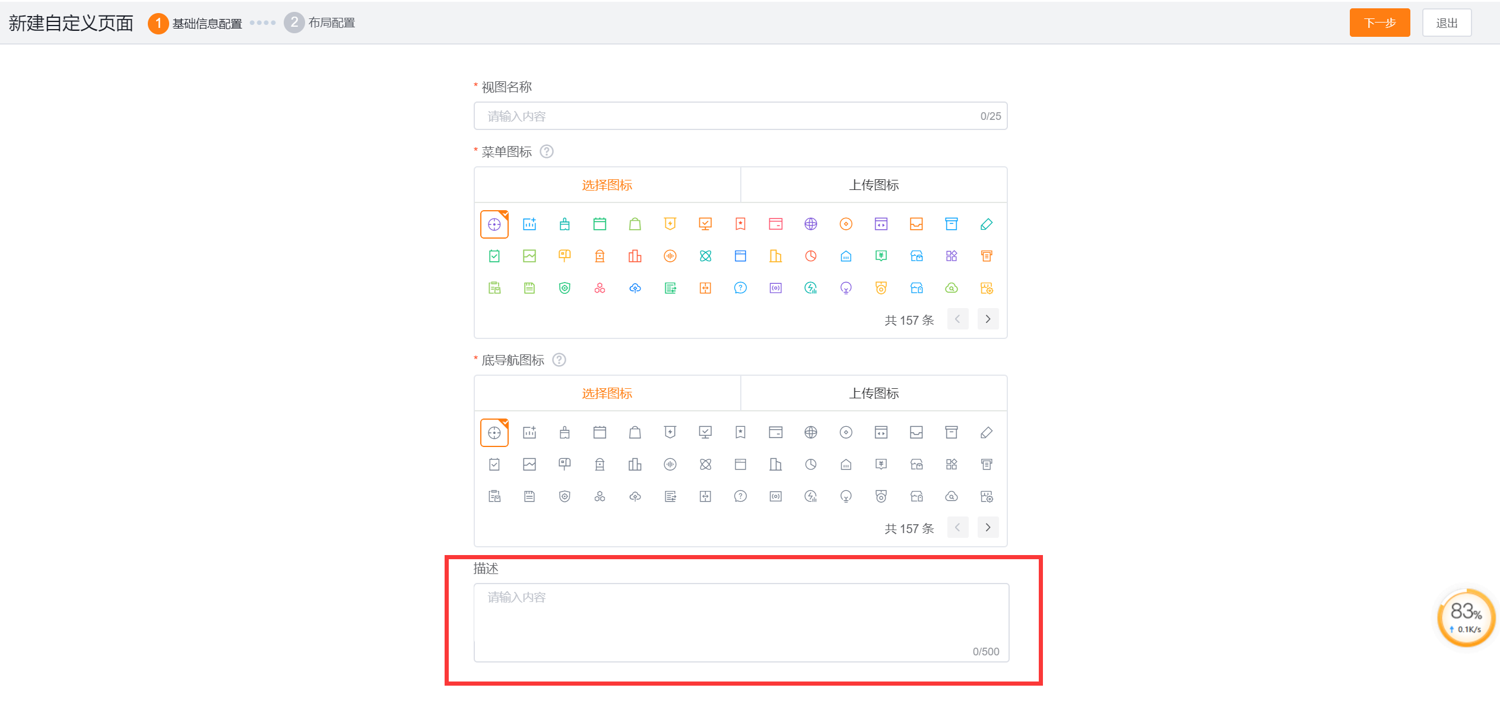Viewport: 1500px width, 710px height.
Task: Open help tooltip beside 菜单图标 label
Action: (x=547, y=152)
